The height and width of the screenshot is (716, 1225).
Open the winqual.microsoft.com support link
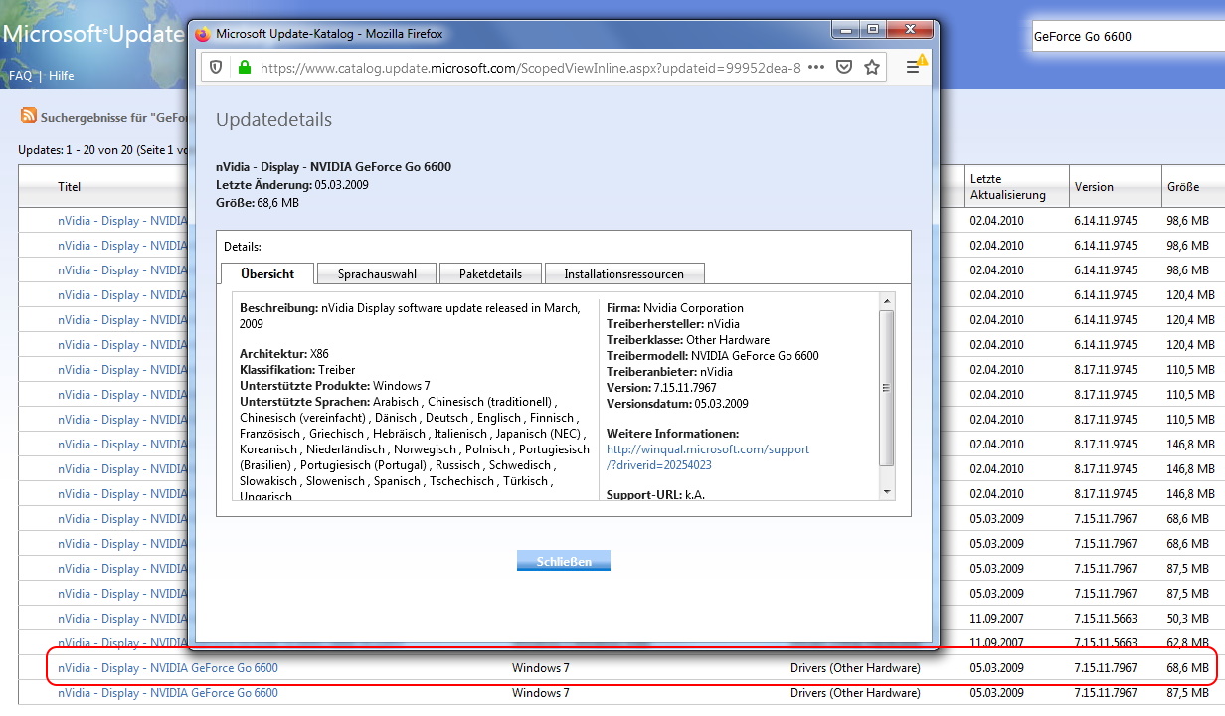click(x=707, y=457)
